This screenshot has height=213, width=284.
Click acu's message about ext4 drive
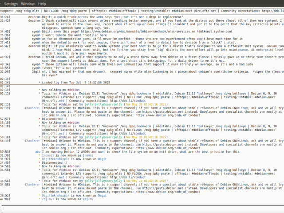tap(141, 152)
